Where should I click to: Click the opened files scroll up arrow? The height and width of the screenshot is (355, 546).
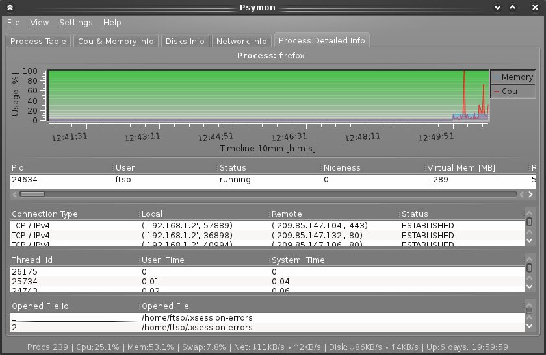click(530, 305)
